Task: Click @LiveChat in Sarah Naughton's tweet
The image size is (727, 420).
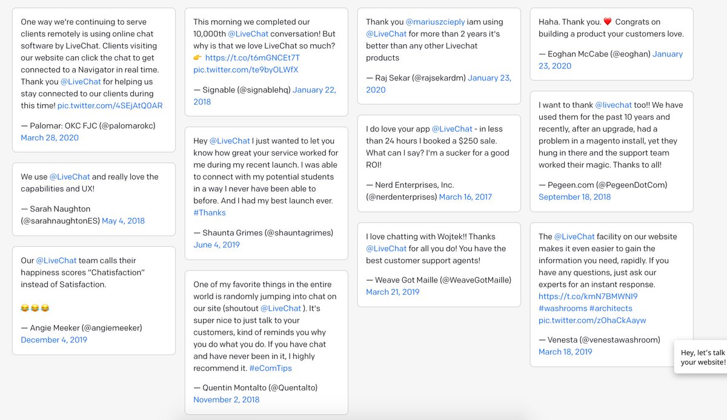Action: pyautogui.click(x=70, y=177)
